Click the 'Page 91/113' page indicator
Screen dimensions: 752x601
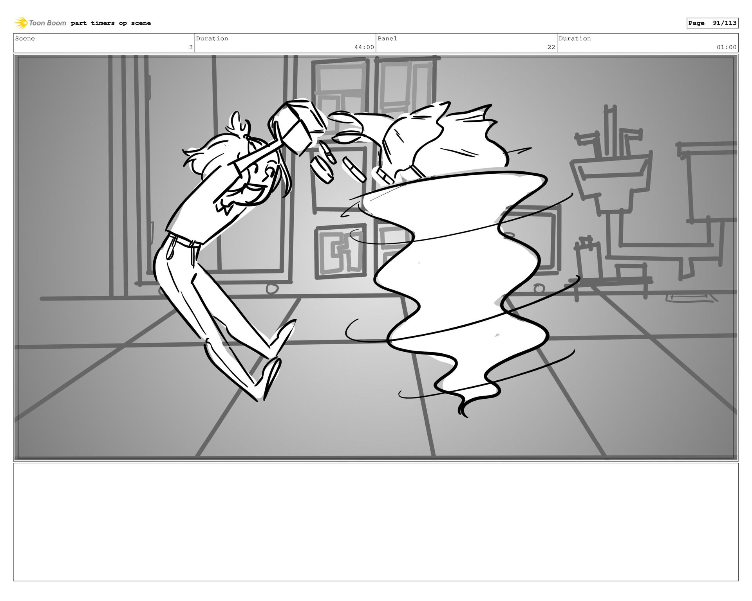(712, 23)
